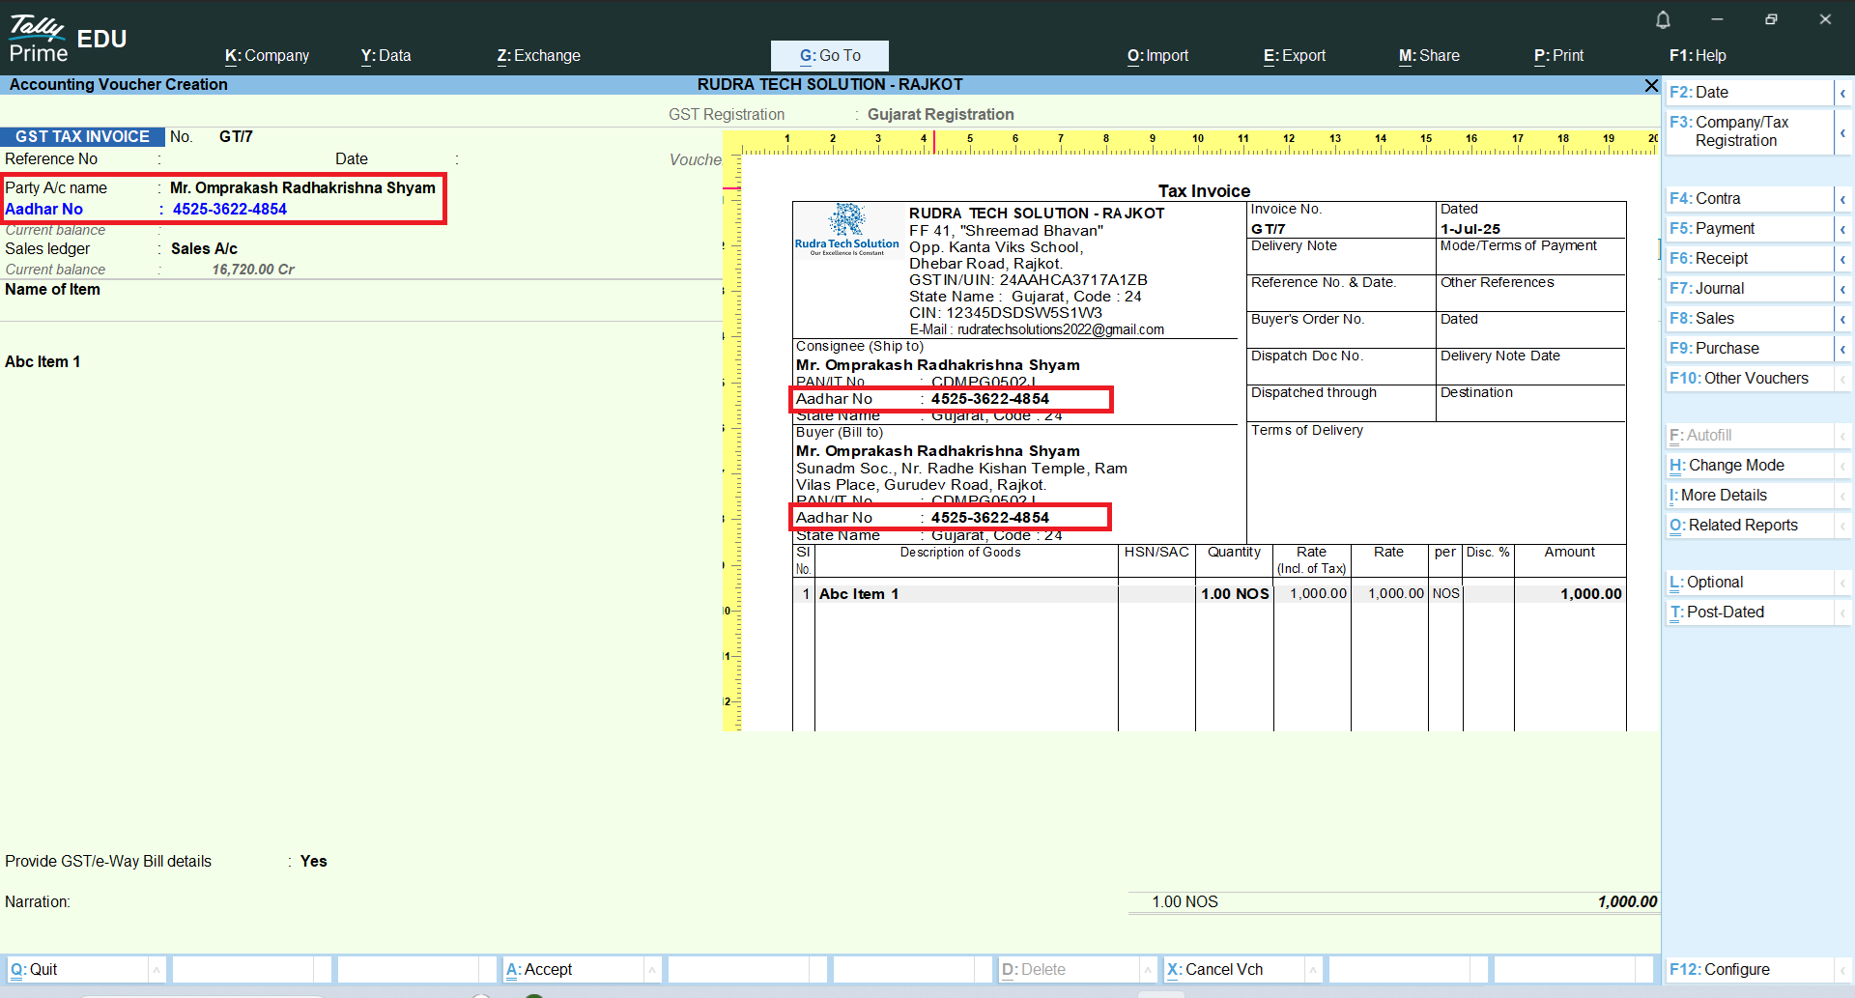Click the Rudra Tech Solution logo
The height and width of the screenshot is (998, 1855).
[x=847, y=229]
